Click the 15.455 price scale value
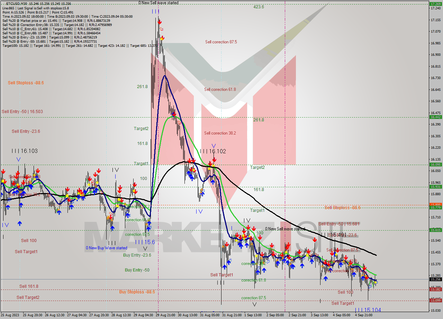Viewport: 443px width, 319px height. click(435, 252)
